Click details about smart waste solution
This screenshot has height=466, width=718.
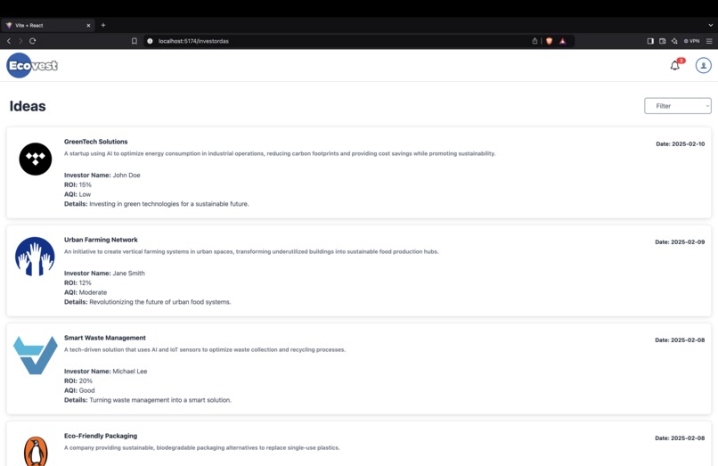(148, 400)
